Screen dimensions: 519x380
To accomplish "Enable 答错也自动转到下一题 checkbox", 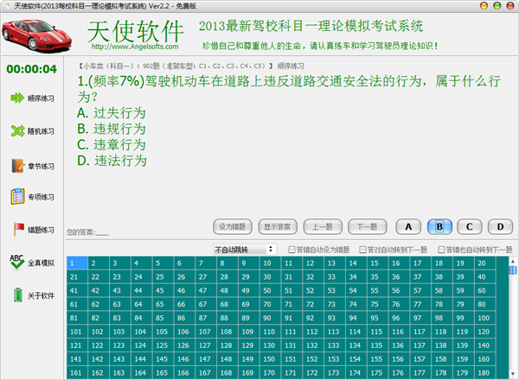I will click(441, 250).
